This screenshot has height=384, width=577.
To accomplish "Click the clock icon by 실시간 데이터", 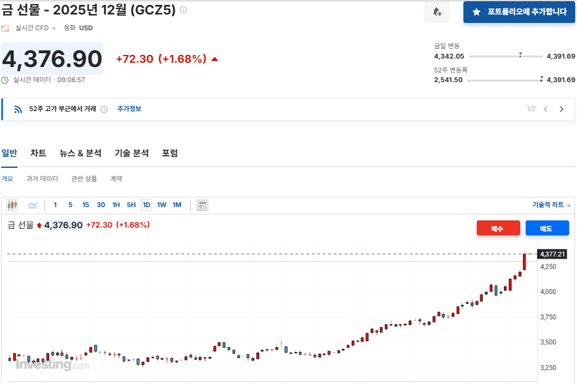I will pos(5,80).
